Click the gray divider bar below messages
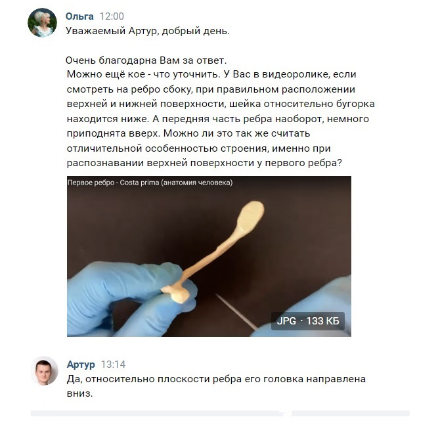Screen dimensions: 438x442 point(220,413)
